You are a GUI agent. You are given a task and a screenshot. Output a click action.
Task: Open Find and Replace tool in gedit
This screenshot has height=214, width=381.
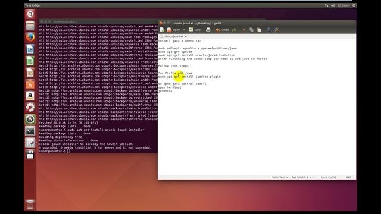tap(276, 30)
